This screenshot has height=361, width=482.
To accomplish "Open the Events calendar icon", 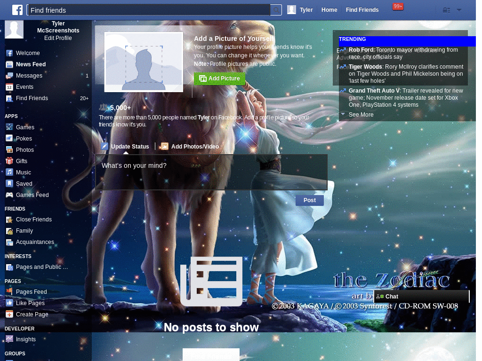I will [x=9, y=87].
